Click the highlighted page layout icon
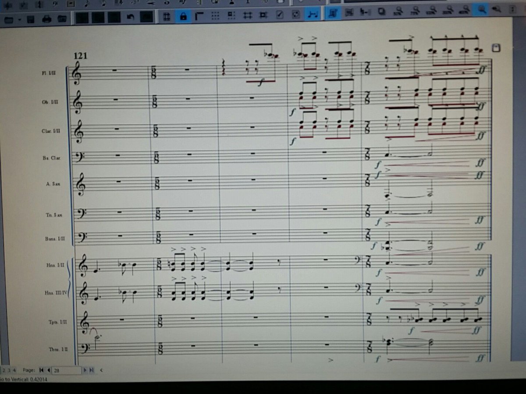The width and height of the screenshot is (526, 394). point(334,13)
